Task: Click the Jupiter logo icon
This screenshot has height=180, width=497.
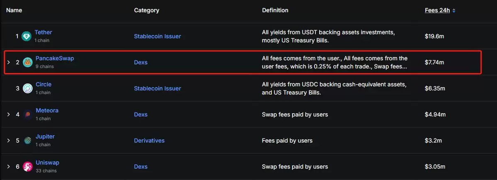Action: 28,140
